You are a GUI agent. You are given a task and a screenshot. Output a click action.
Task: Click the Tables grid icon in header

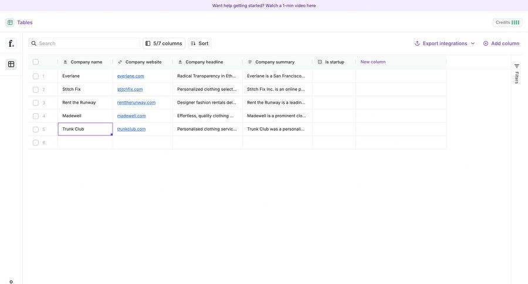tap(10, 22)
